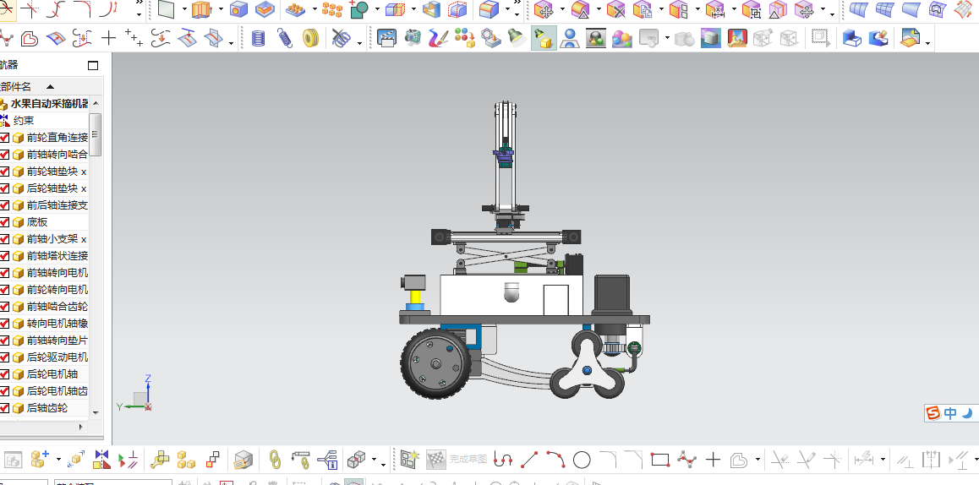This screenshot has height=485, width=979.
Task: Open the Add Component dropdown arrow
Action: pyautogui.click(x=58, y=460)
